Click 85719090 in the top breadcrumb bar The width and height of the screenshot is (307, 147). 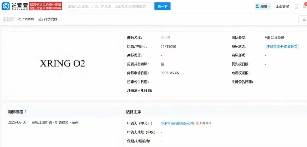pyautogui.click(x=26, y=19)
